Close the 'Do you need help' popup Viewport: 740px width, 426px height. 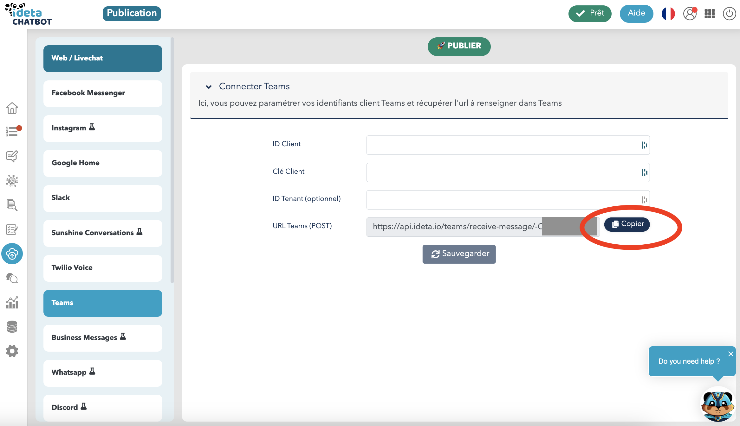coord(730,354)
